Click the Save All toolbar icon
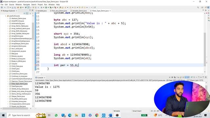The width and height of the screenshot is (210, 118). [15, 8]
